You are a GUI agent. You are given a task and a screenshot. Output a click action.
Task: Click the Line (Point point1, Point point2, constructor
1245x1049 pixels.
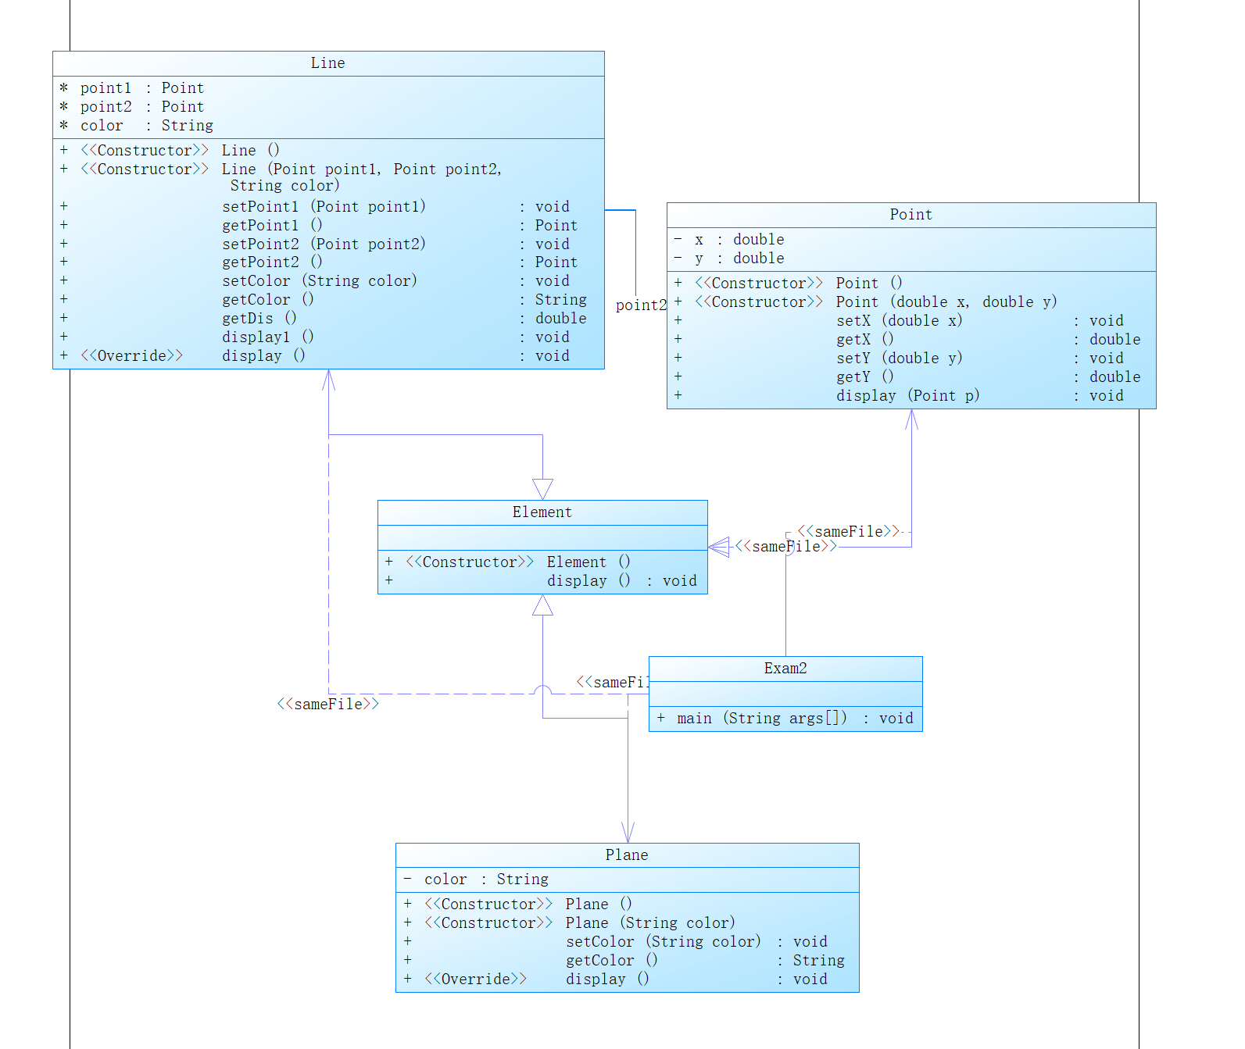coord(362,169)
